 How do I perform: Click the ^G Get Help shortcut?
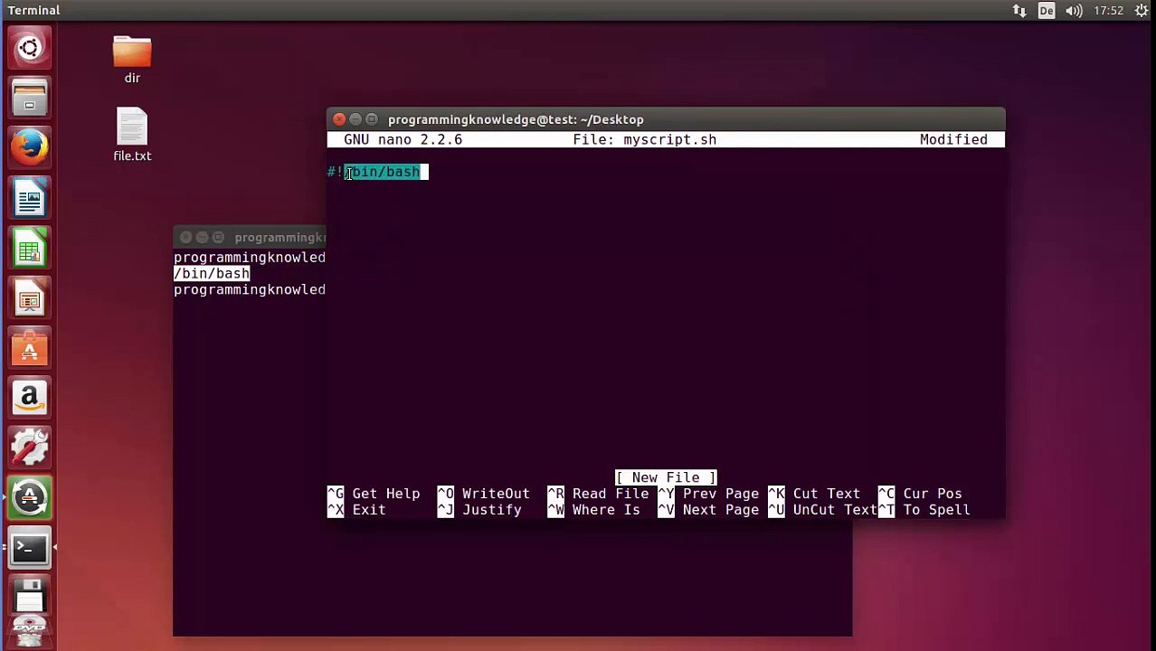[374, 494]
